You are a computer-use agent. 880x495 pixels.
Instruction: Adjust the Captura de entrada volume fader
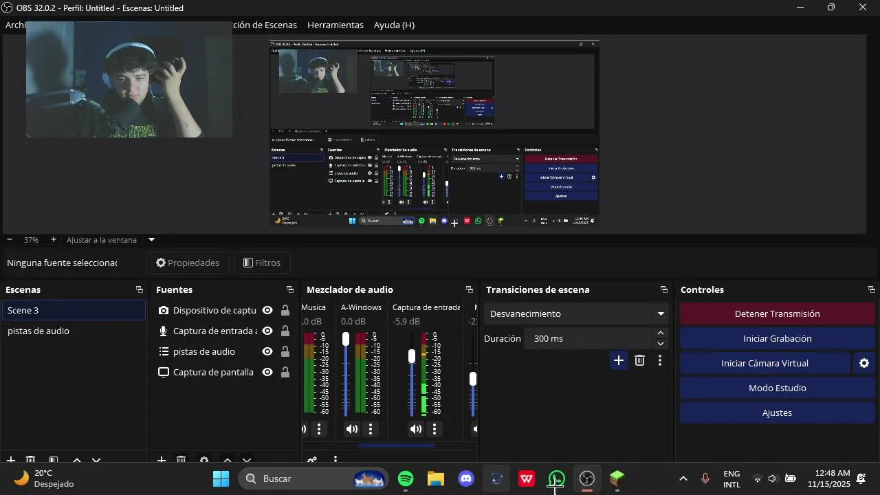[412, 356]
